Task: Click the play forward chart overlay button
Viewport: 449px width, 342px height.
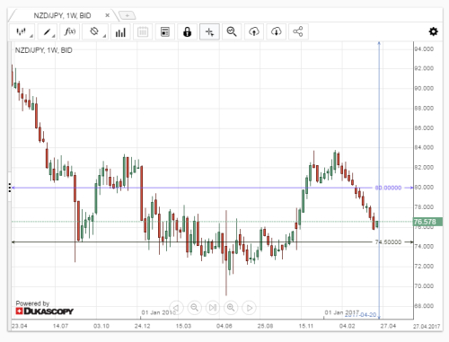Action: click(x=250, y=308)
